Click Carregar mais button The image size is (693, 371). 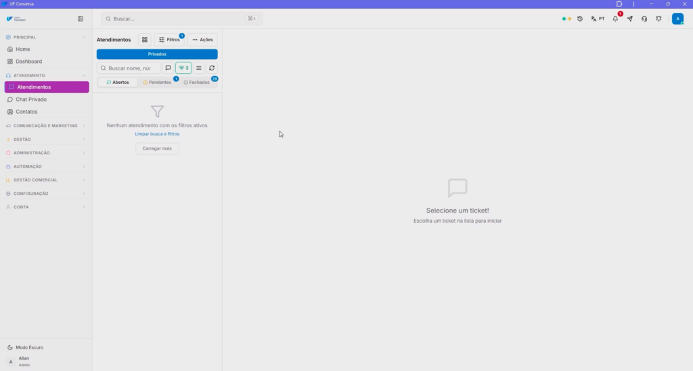click(x=157, y=148)
